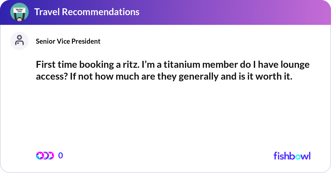Follow the fishbowl link at bottom right
Screen dimensions: 331x173
[x=292, y=156]
